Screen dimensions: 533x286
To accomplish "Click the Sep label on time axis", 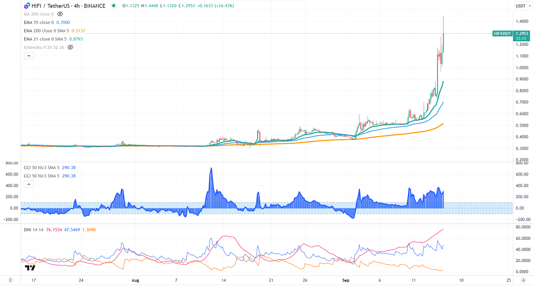I will pos(346,281).
